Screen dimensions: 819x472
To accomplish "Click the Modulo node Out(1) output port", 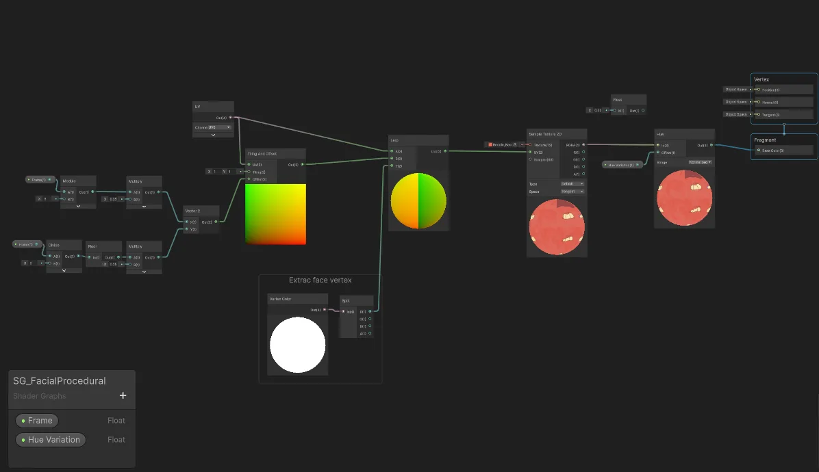I will pos(92,192).
